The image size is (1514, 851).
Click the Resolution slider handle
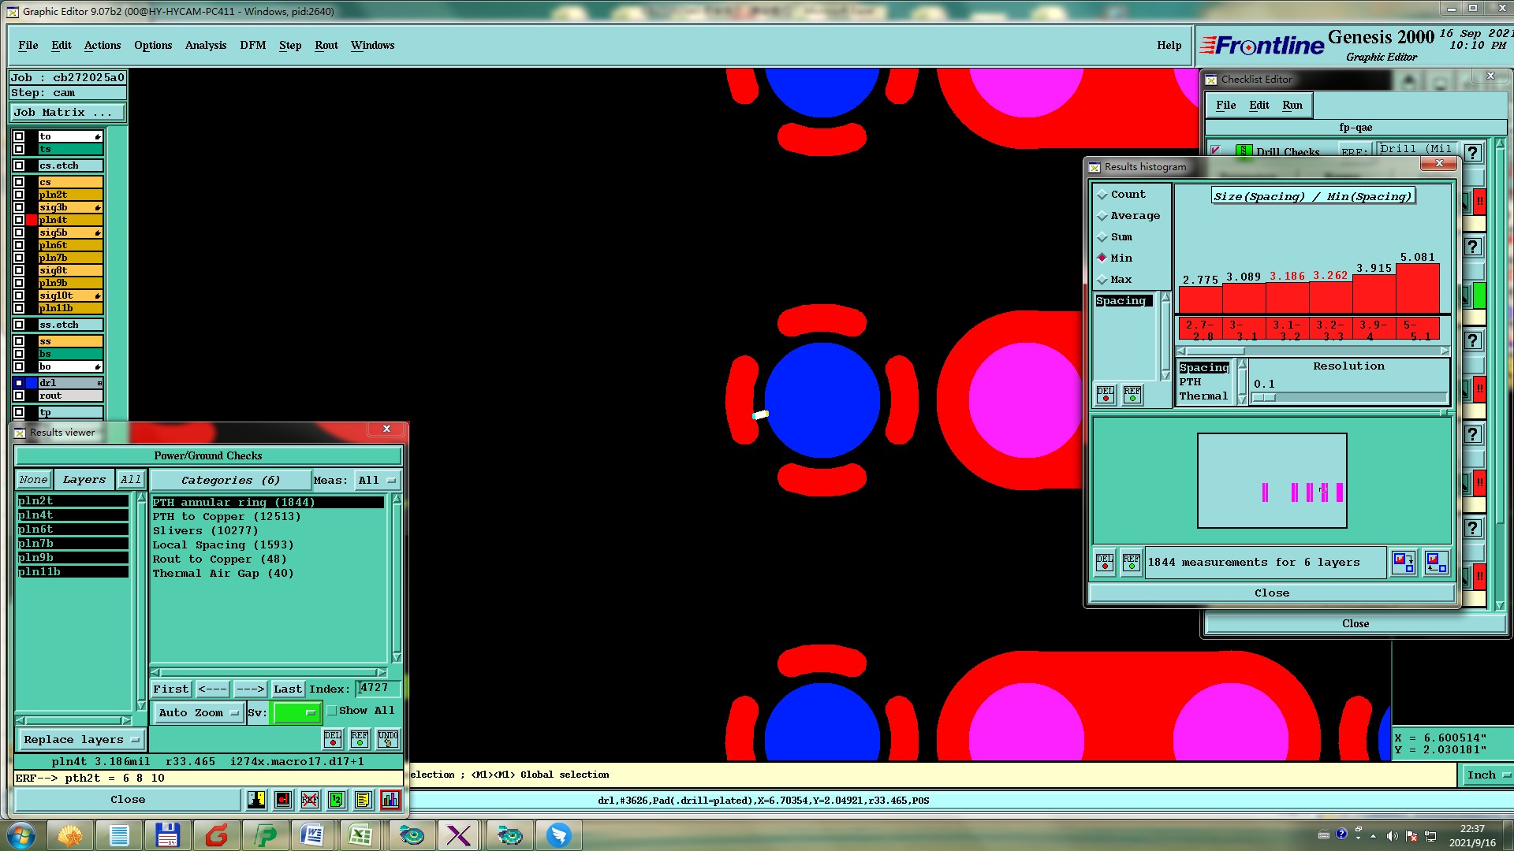[x=1264, y=398]
